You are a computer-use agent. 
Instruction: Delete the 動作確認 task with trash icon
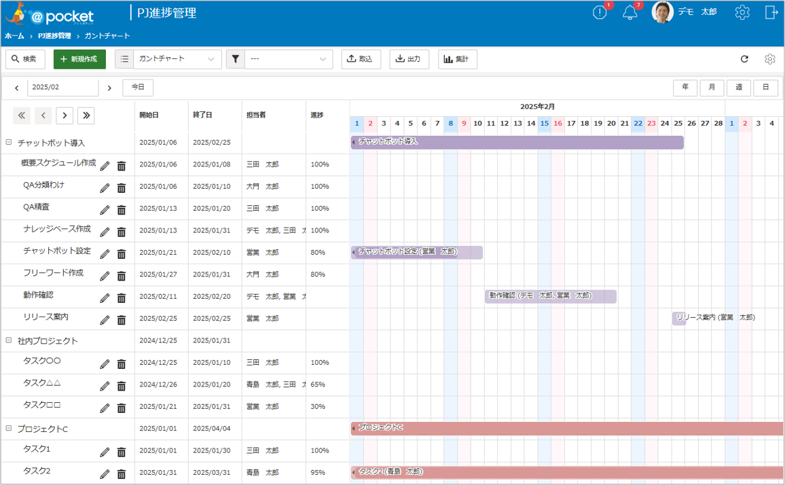[122, 298]
